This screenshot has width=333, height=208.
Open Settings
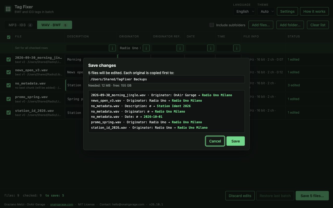[287, 11]
